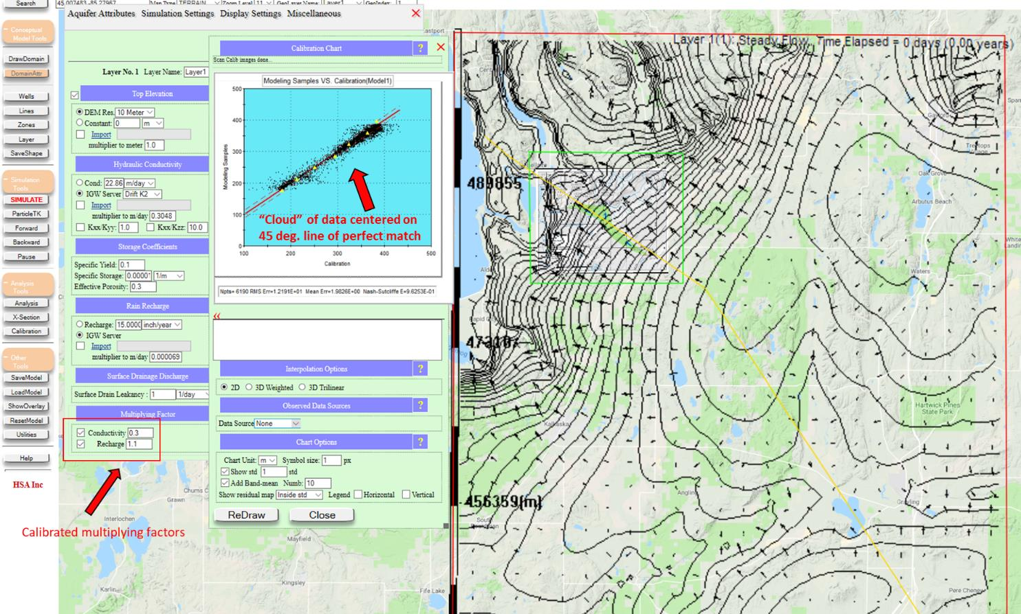Image resolution: width=1021 pixels, height=614 pixels.
Task: Click the Effective Porosity input field
Action: coord(143,286)
